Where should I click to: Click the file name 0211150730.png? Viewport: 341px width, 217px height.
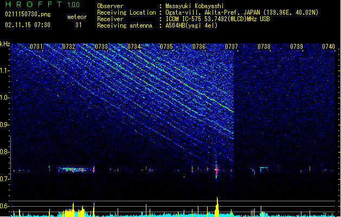28,15
